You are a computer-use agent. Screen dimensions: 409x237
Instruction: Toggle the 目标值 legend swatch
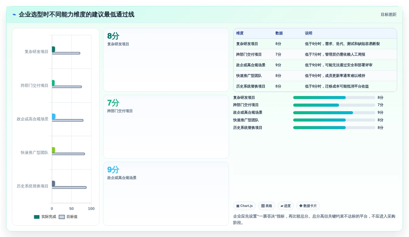click(62, 217)
